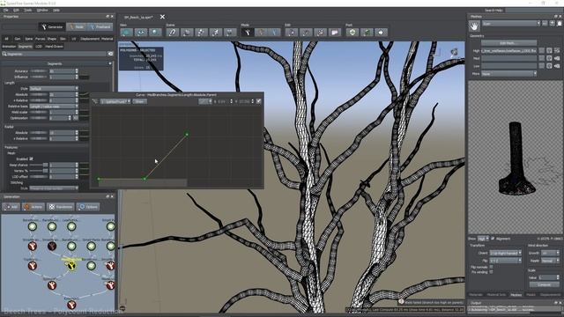Close the SM_Beech document tab

click(x=162, y=17)
